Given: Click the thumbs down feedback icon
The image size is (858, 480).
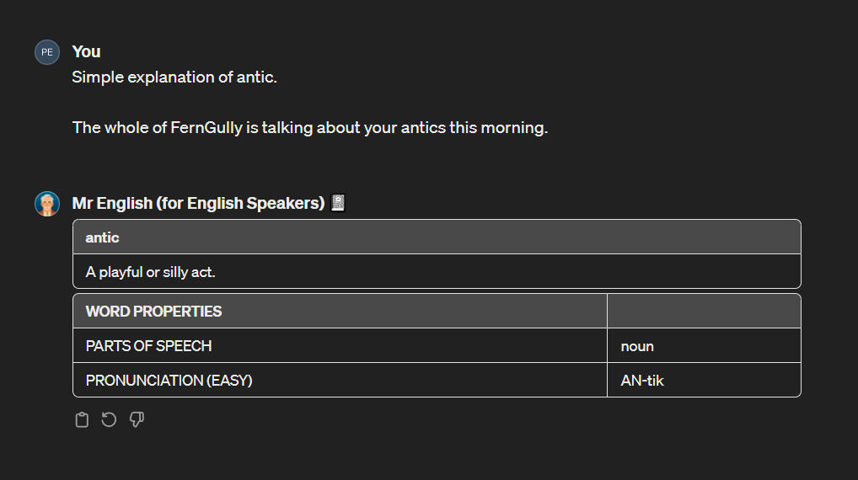Looking at the screenshot, I should coord(137,419).
